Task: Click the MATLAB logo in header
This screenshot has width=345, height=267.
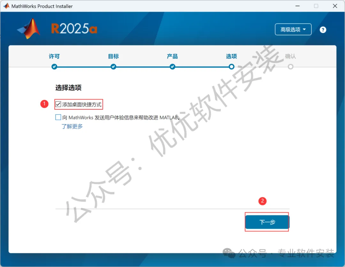Action: click(x=29, y=29)
